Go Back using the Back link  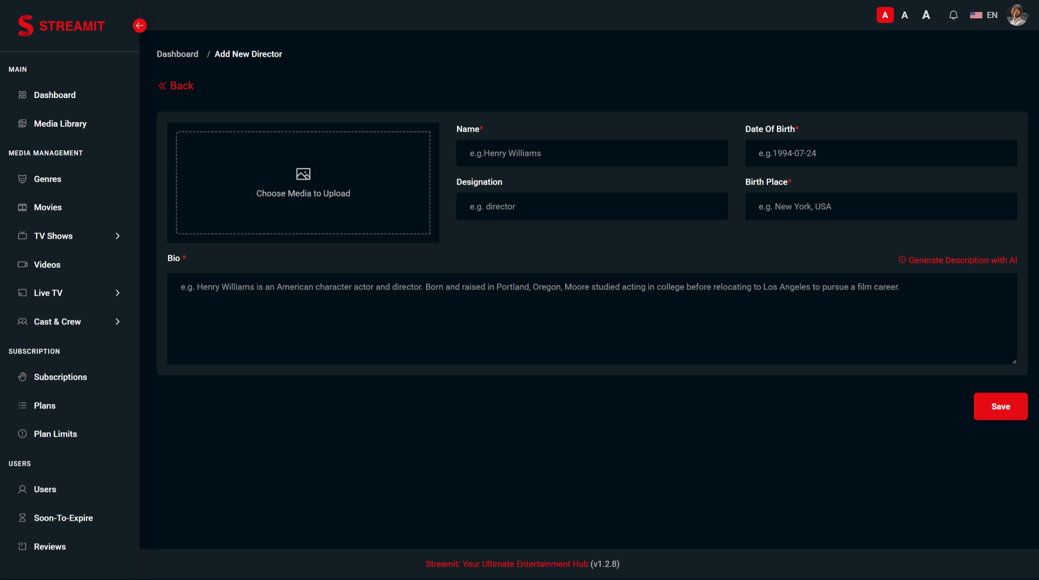point(176,86)
